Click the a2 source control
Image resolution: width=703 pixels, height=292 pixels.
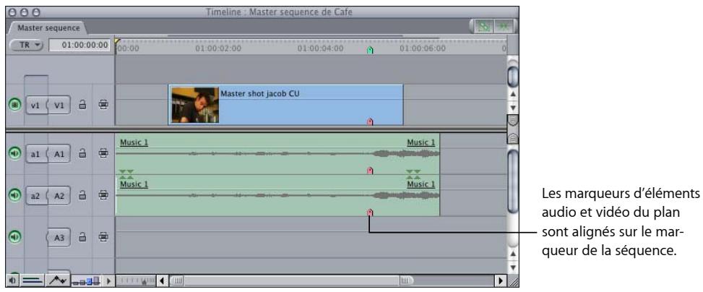coord(36,196)
